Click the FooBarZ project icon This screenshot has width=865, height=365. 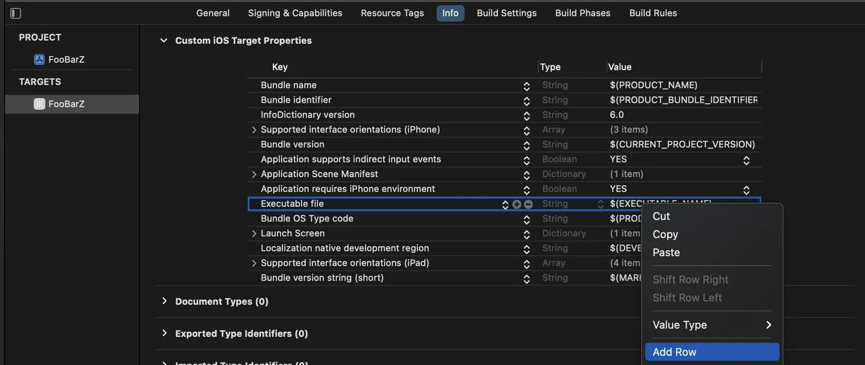point(39,59)
